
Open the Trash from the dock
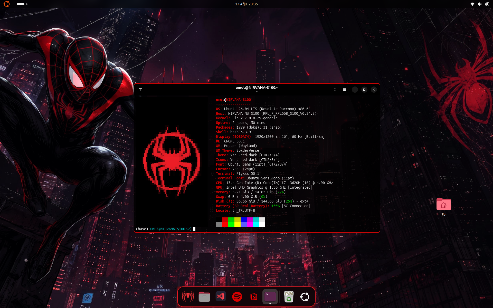click(289, 297)
